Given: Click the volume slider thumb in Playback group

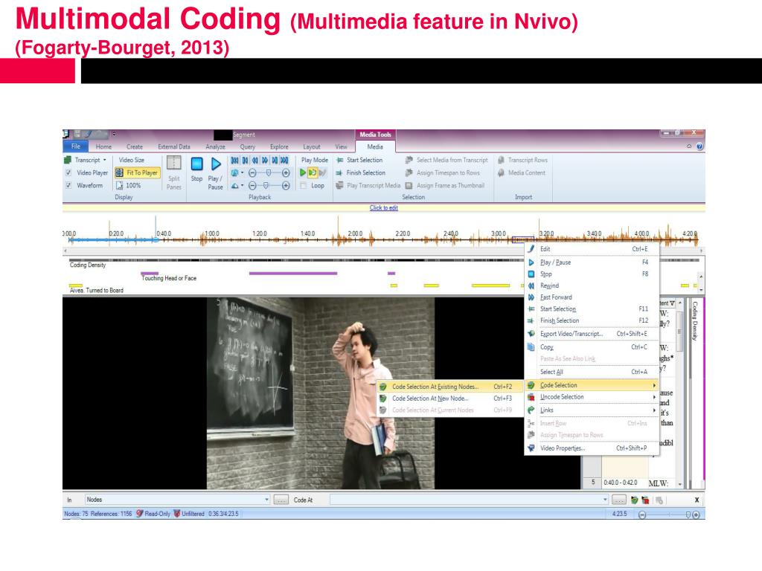Looking at the screenshot, I should 266,185.
